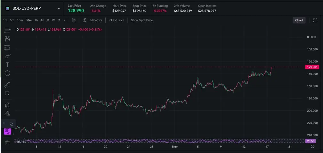Open the Last Price source dropdown
The height and width of the screenshot is (153, 323).
[x=117, y=20]
